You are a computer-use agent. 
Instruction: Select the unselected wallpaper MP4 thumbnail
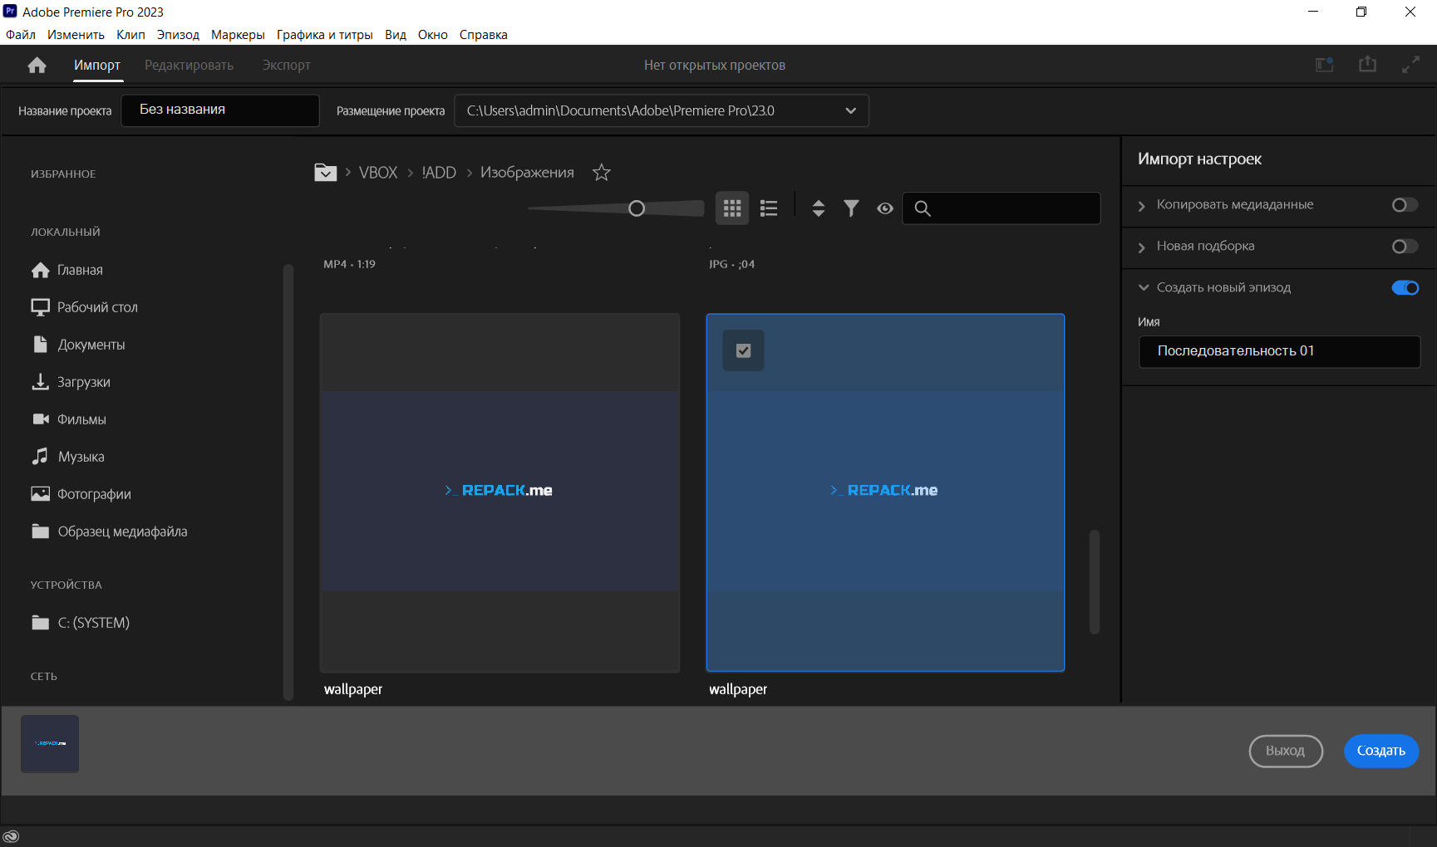pos(500,492)
